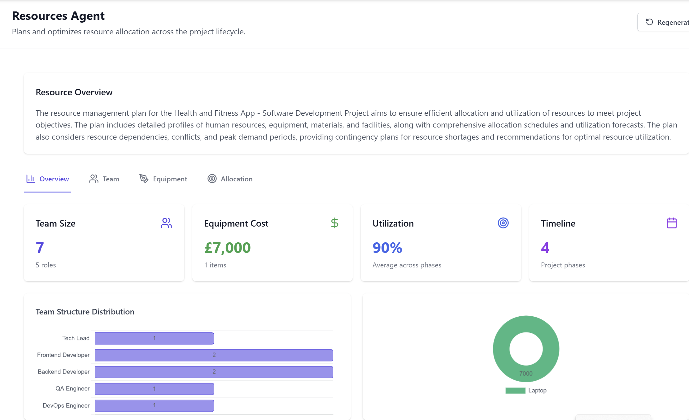Click the target icon in Utilization card
689x420 pixels.
tap(503, 223)
